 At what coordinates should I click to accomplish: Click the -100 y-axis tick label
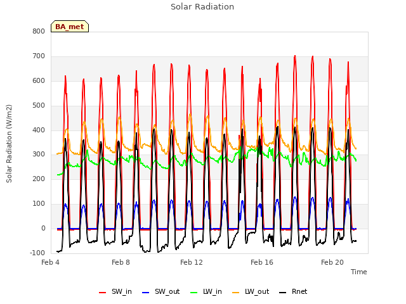pyautogui.click(x=37, y=253)
